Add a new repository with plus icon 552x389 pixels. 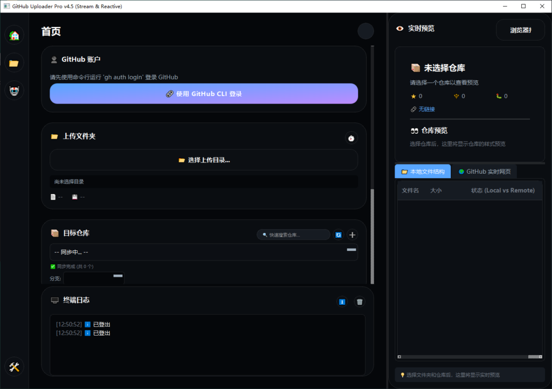pyautogui.click(x=353, y=235)
